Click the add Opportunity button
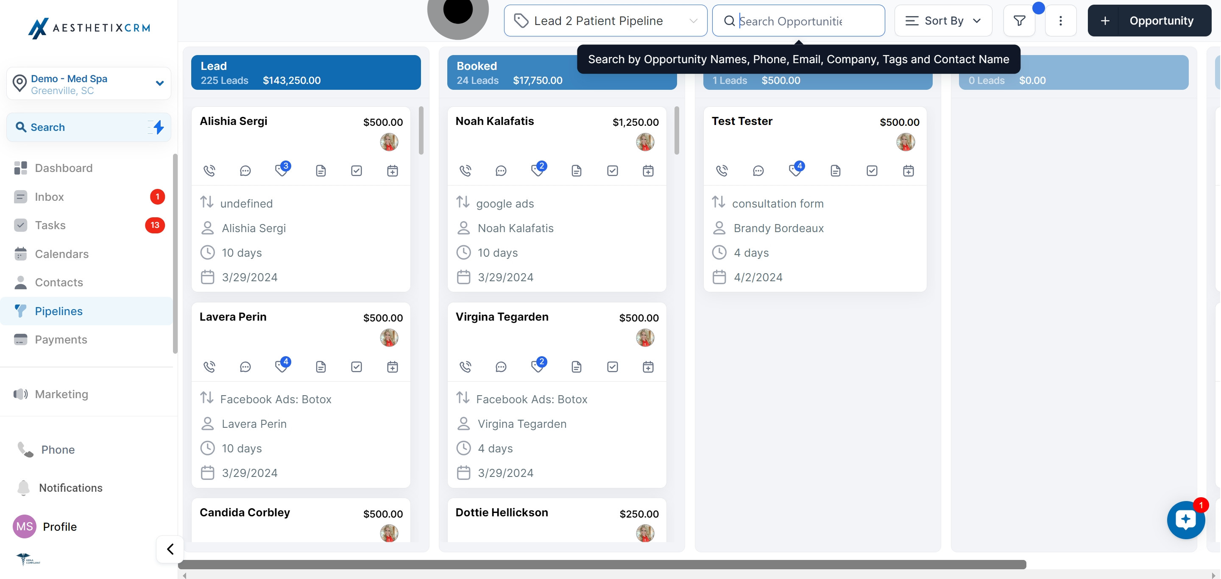1221x579 pixels. tap(1149, 21)
